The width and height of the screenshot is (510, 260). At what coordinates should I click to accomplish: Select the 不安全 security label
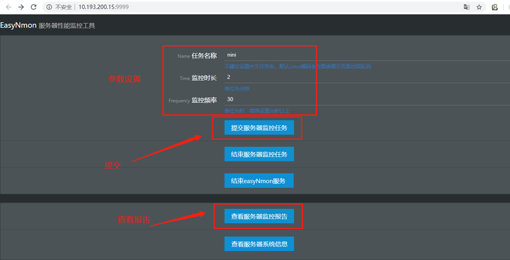(64, 7)
